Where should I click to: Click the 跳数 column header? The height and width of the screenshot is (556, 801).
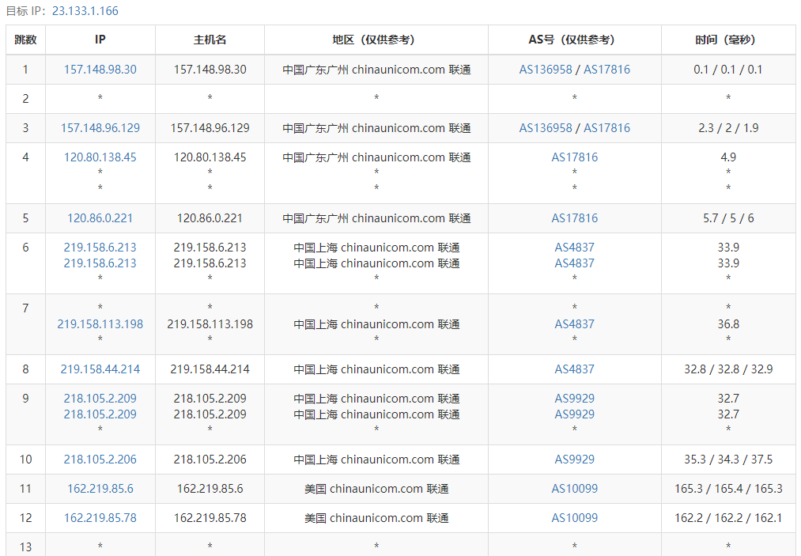pos(25,40)
